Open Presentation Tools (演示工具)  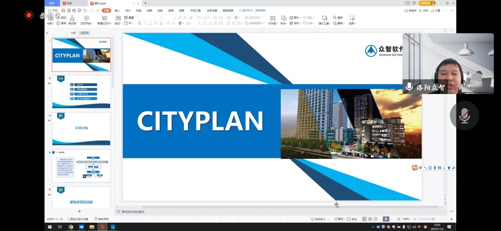(324, 20)
